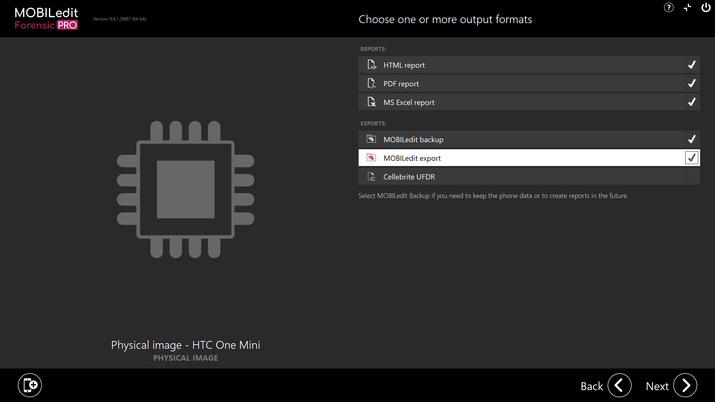Image resolution: width=715 pixels, height=402 pixels.
Task: Click the HTML report file icon
Action: pos(372,65)
